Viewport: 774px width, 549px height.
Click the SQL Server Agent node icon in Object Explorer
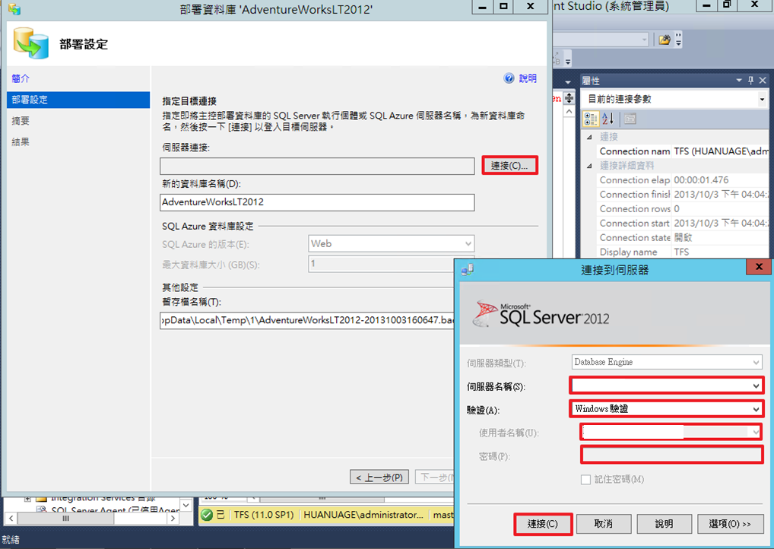click(x=42, y=509)
